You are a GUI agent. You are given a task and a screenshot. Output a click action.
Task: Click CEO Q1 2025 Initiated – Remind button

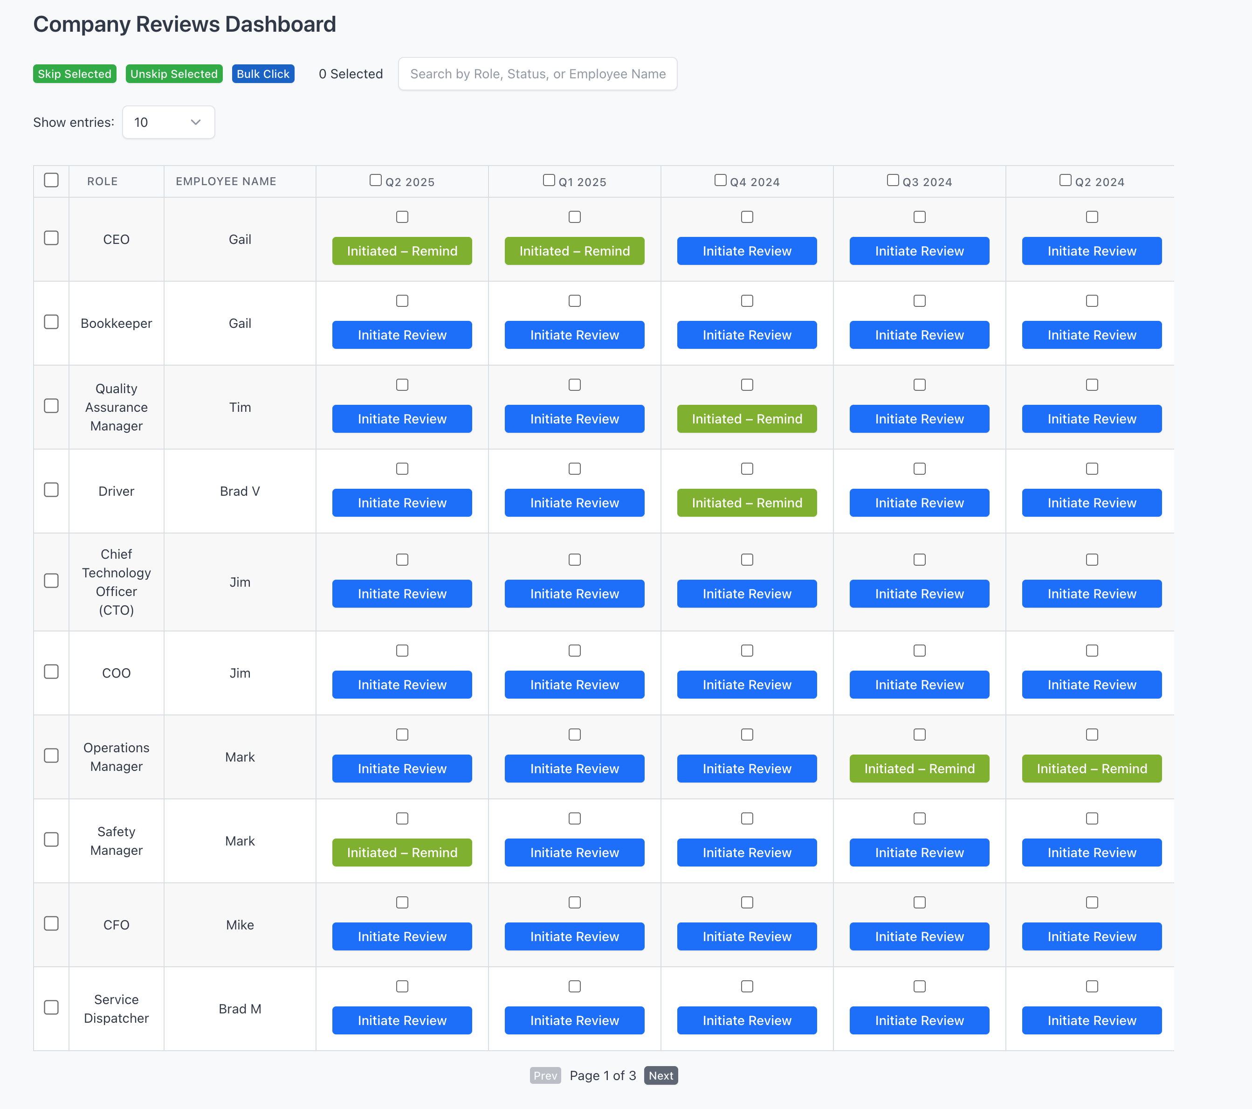(575, 250)
